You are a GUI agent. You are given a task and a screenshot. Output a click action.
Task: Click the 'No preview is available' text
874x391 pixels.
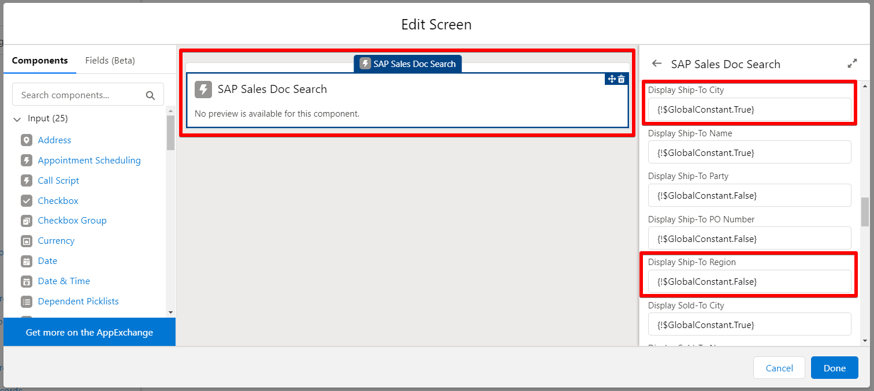tap(277, 114)
